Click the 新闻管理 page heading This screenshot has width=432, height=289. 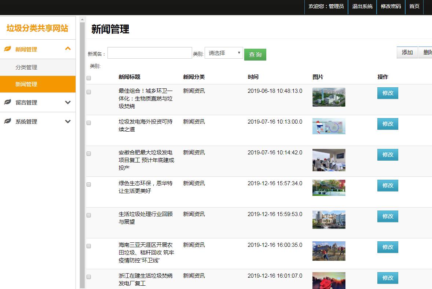[x=110, y=29]
